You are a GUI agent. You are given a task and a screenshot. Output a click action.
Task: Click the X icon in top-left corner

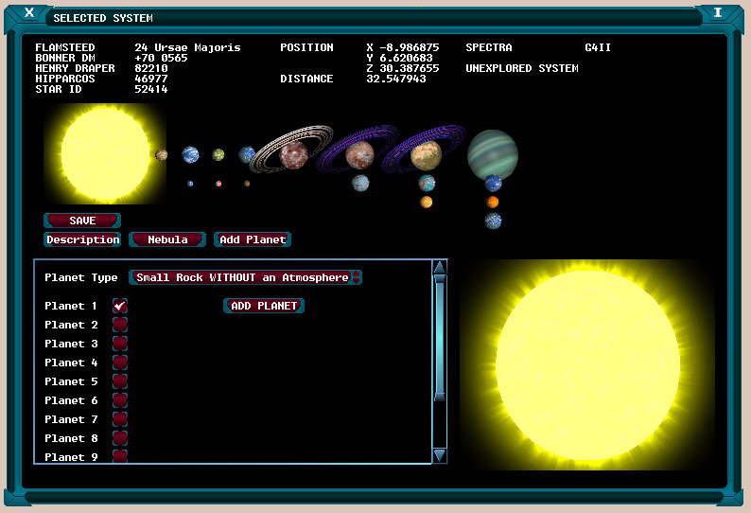pos(30,13)
